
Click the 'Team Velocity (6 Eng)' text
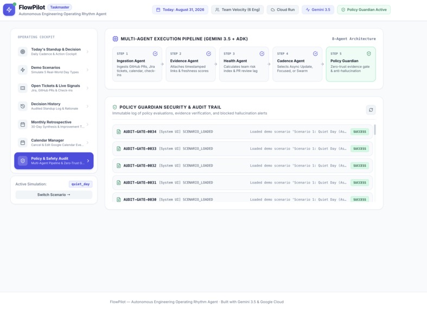(240, 10)
